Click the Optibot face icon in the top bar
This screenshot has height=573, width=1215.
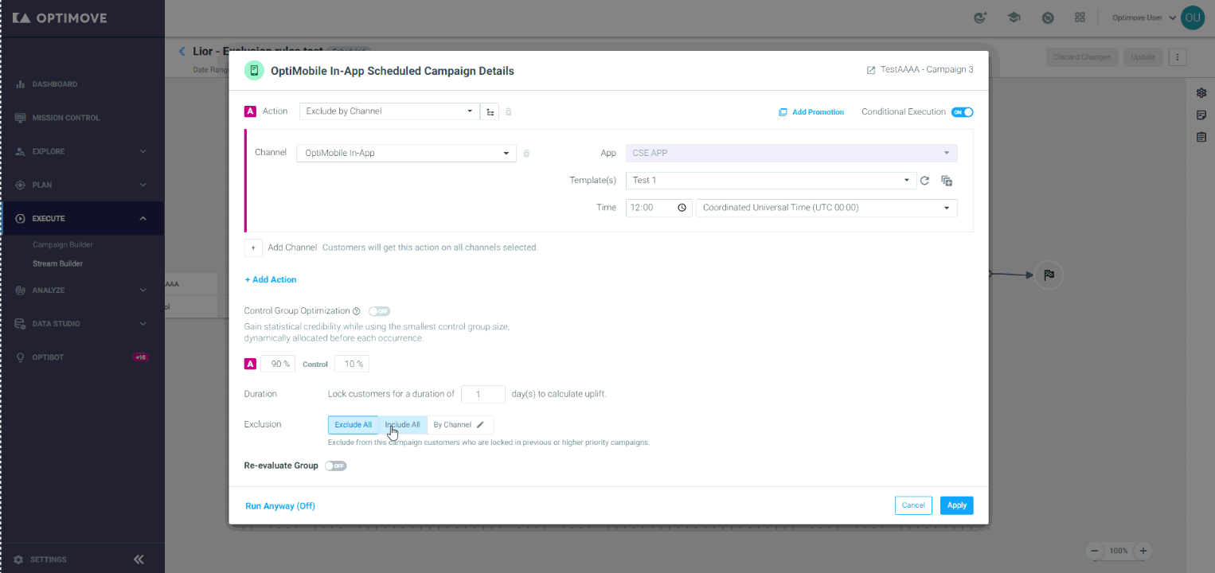(x=981, y=18)
